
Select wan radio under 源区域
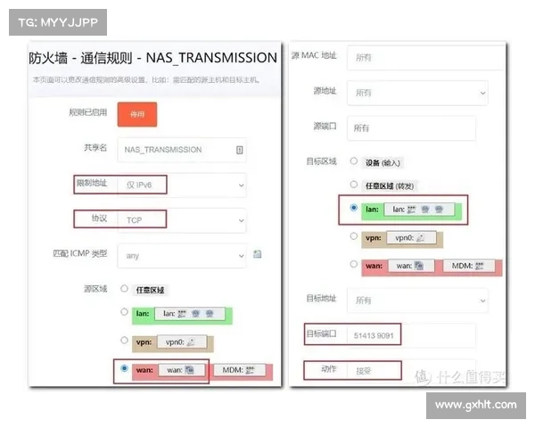tap(124, 368)
